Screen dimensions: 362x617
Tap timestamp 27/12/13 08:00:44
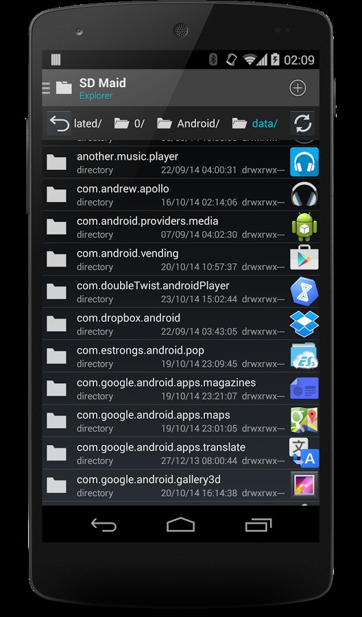pyautogui.click(x=199, y=461)
